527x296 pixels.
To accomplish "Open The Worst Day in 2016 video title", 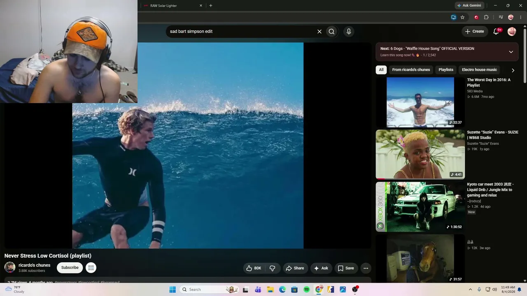I will 489,83.
